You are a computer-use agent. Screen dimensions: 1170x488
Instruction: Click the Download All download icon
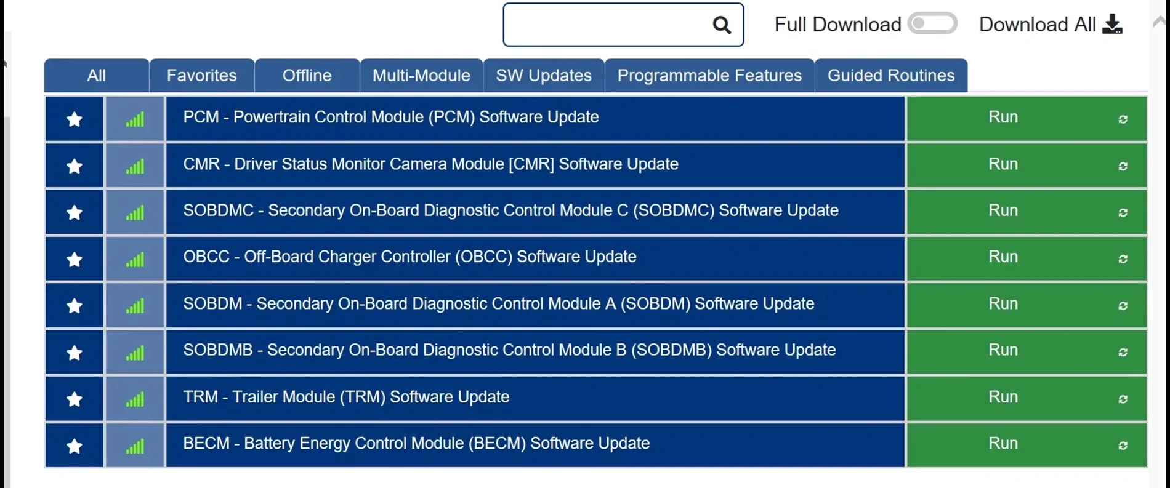pyautogui.click(x=1113, y=23)
